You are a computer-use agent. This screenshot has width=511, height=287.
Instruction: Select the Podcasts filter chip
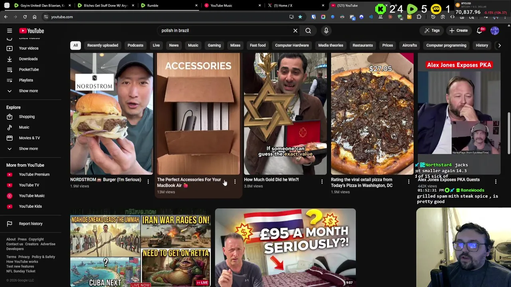tap(135, 45)
